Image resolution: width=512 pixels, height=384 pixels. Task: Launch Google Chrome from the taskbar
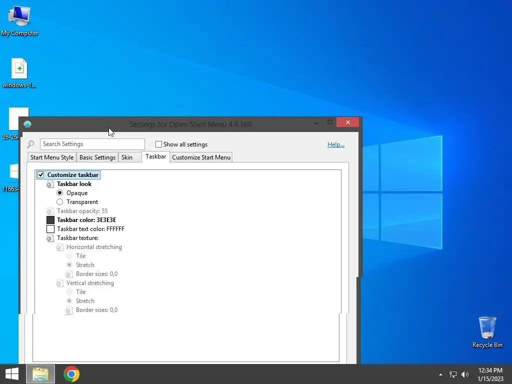(x=71, y=374)
